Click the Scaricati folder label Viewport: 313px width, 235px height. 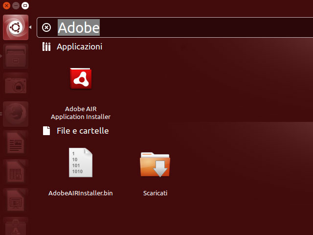[x=155, y=193]
